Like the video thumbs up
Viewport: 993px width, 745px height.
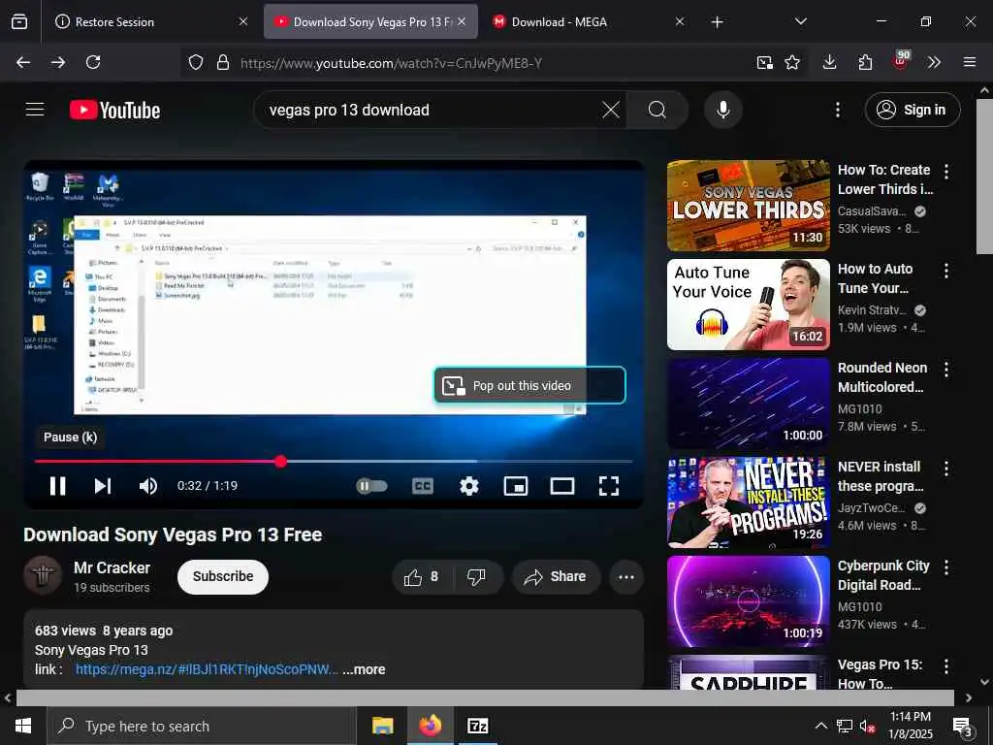click(422, 576)
